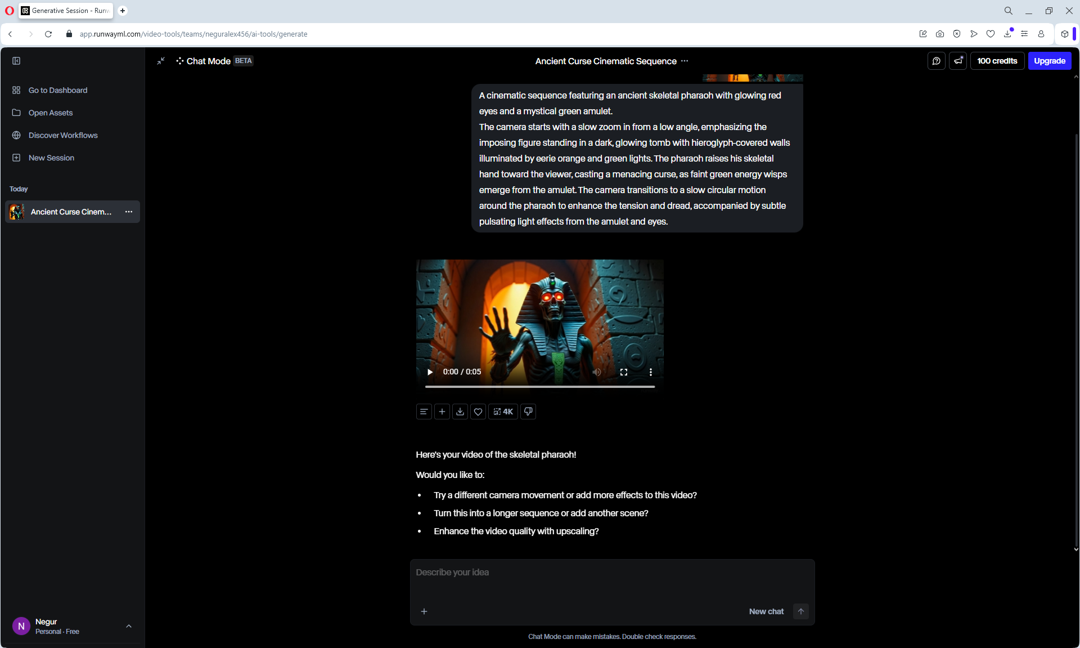Open the session title three-dot menu
Viewport: 1080px width, 648px height.
tap(685, 61)
